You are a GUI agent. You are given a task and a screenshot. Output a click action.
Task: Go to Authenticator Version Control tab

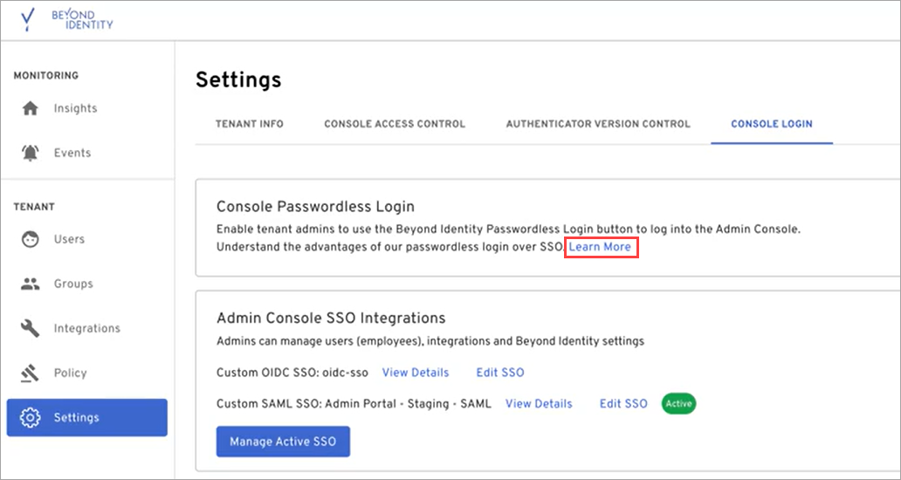598,124
